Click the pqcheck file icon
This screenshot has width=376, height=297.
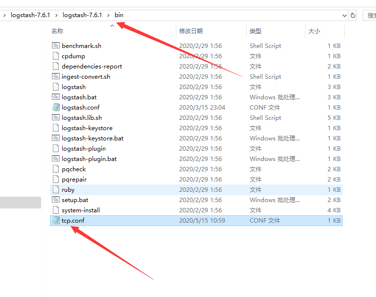56,169
